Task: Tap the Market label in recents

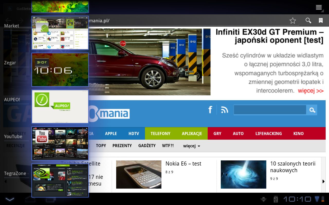Action: (12, 26)
